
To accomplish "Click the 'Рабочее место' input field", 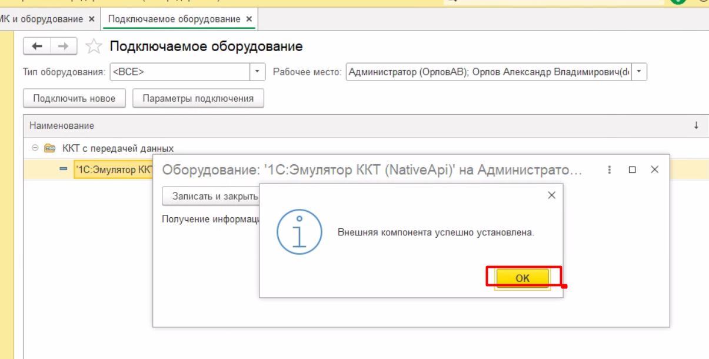I will [x=488, y=72].
